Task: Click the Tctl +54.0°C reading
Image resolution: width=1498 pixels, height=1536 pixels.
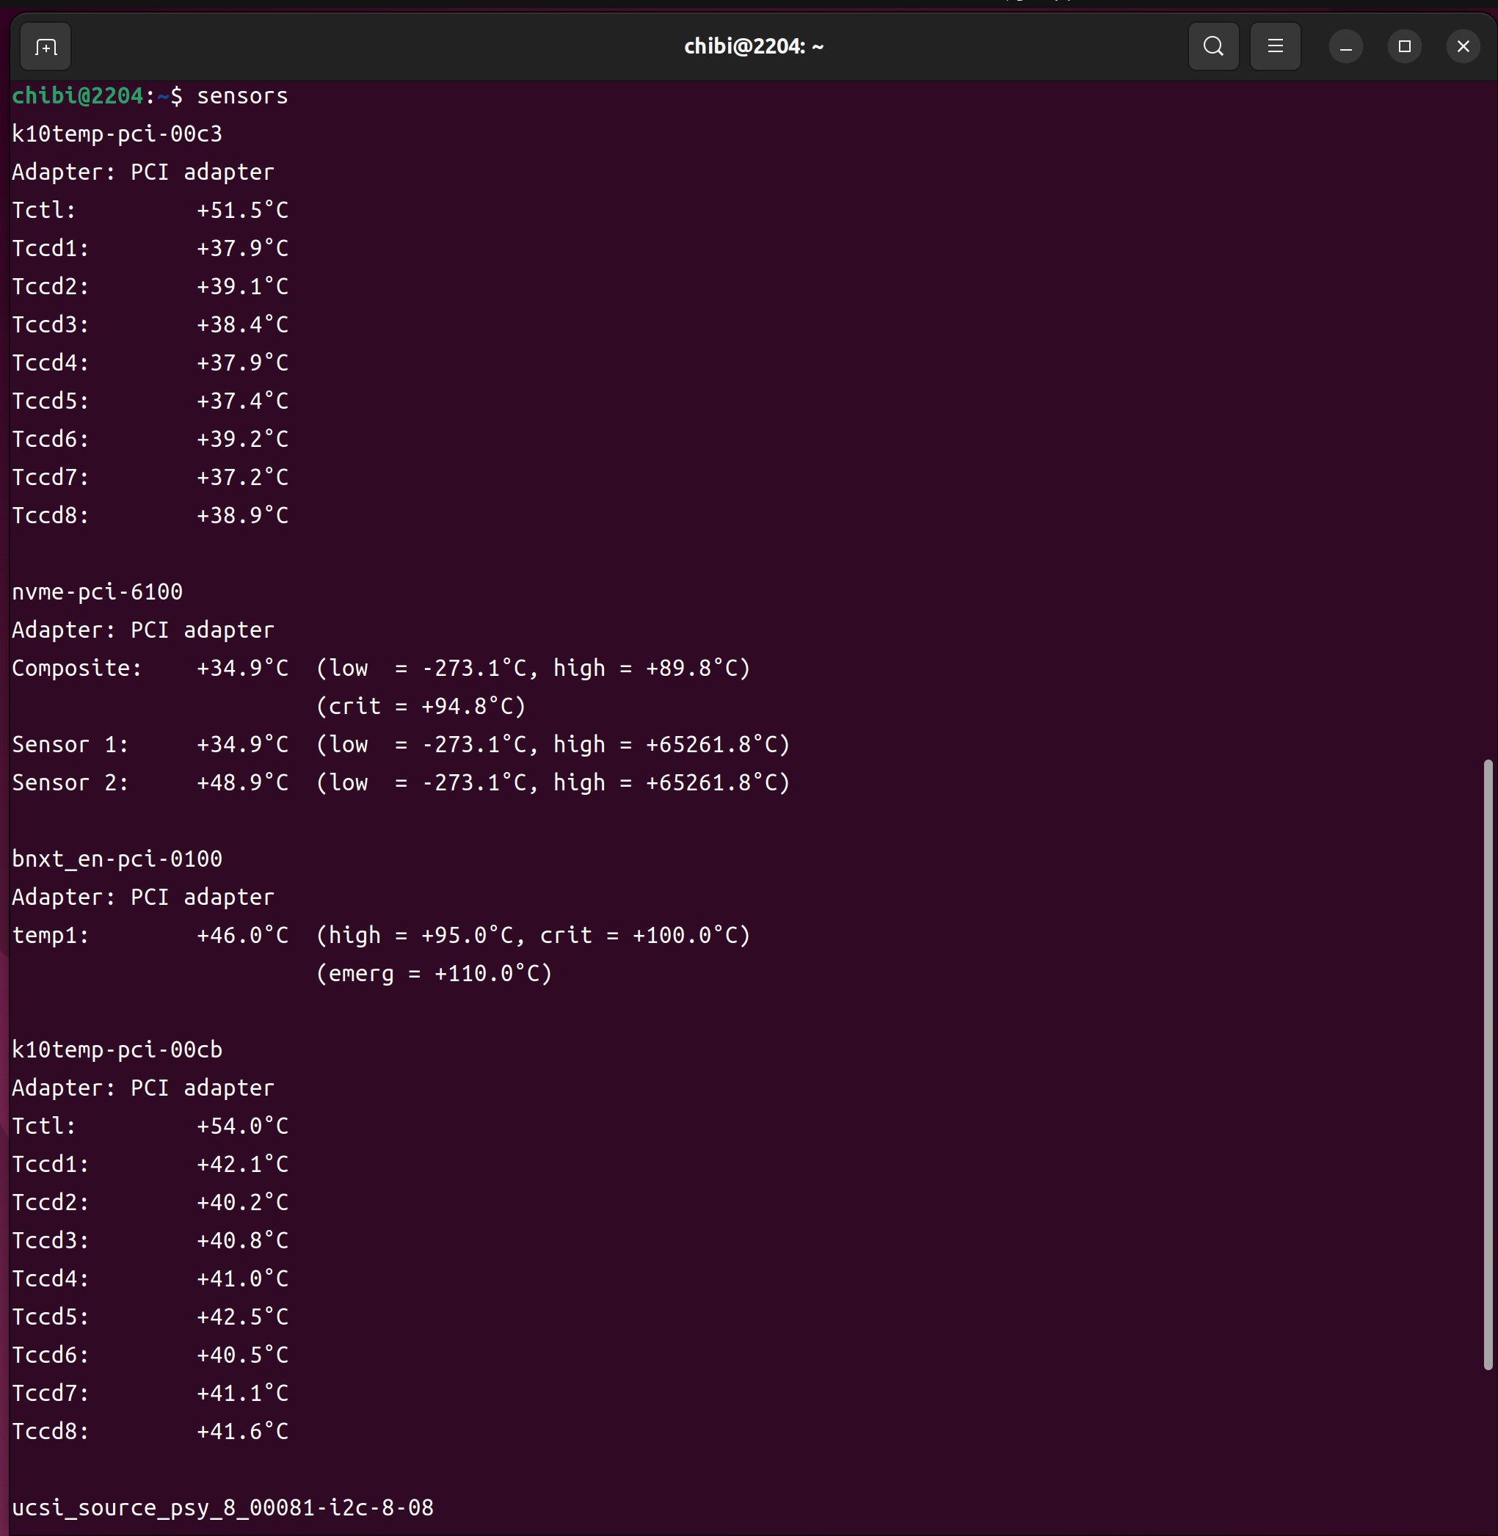Action: 242,1126
